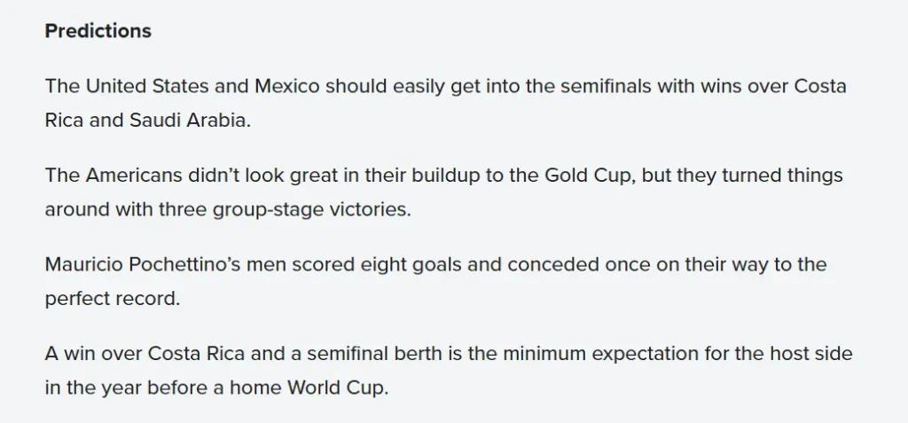Click the line "in the year before a home World Cup."
The image size is (908, 423).
(216, 388)
